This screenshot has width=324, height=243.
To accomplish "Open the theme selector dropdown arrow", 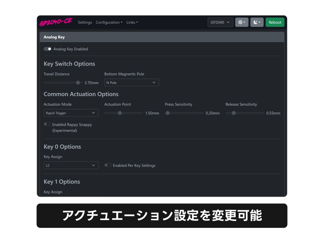I will (260, 22).
